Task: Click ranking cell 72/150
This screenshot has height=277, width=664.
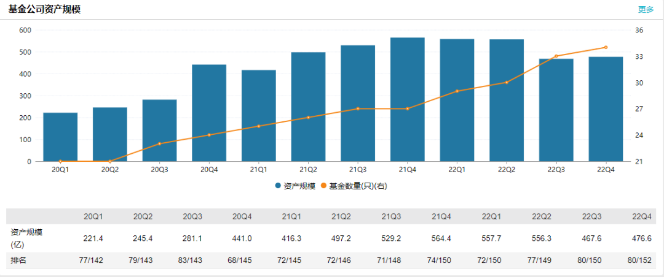Action: (489, 260)
